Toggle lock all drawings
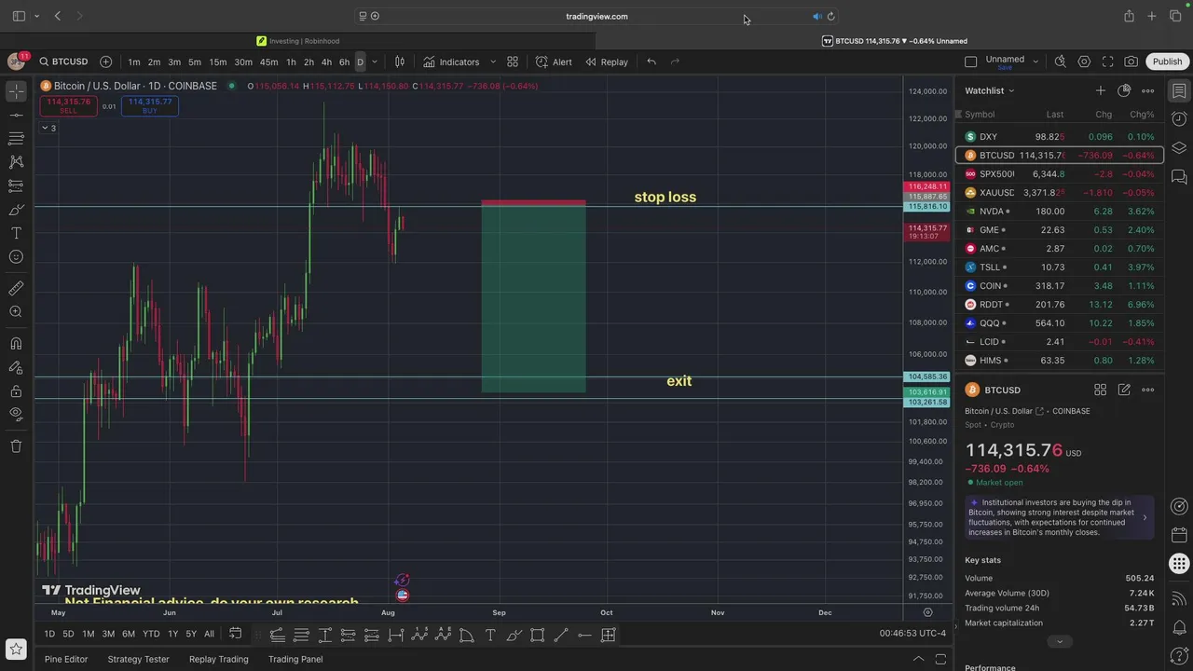The width and height of the screenshot is (1193, 671). pyautogui.click(x=16, y=391)
